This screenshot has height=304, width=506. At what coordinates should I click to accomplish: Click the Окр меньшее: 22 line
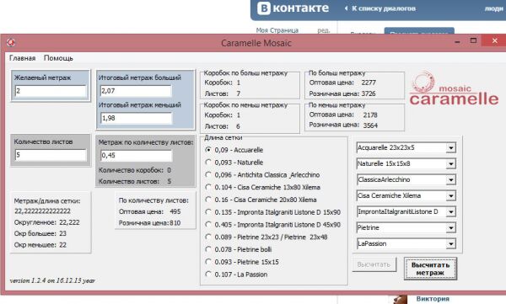click(x=40, y=245)
